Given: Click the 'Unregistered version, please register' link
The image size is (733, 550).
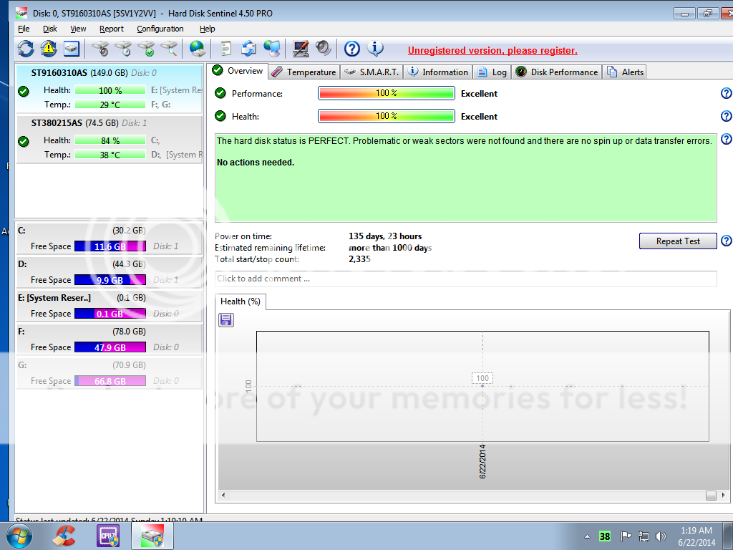Looking at the screenshot, I should pyautogui.click(x=492, y=51).
